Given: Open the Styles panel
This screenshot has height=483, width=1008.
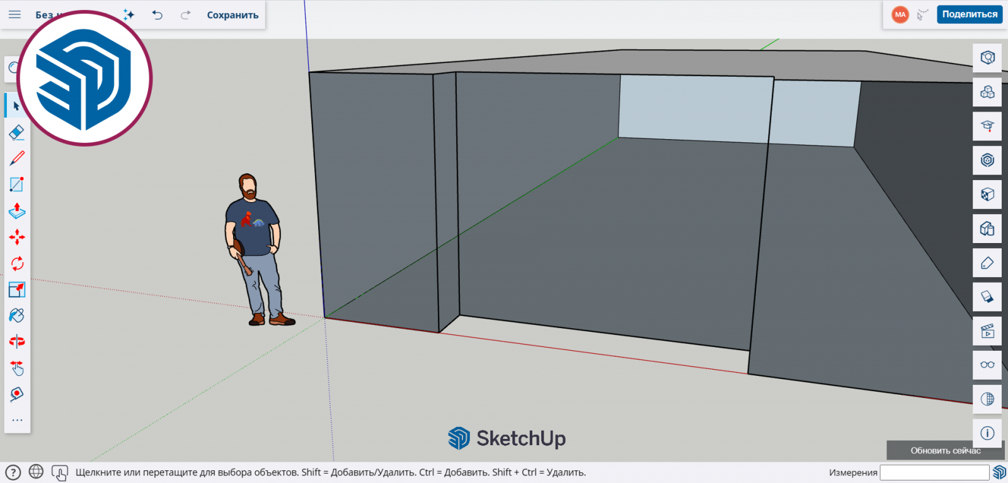Looking at the screenshot, I should (987, 228).
